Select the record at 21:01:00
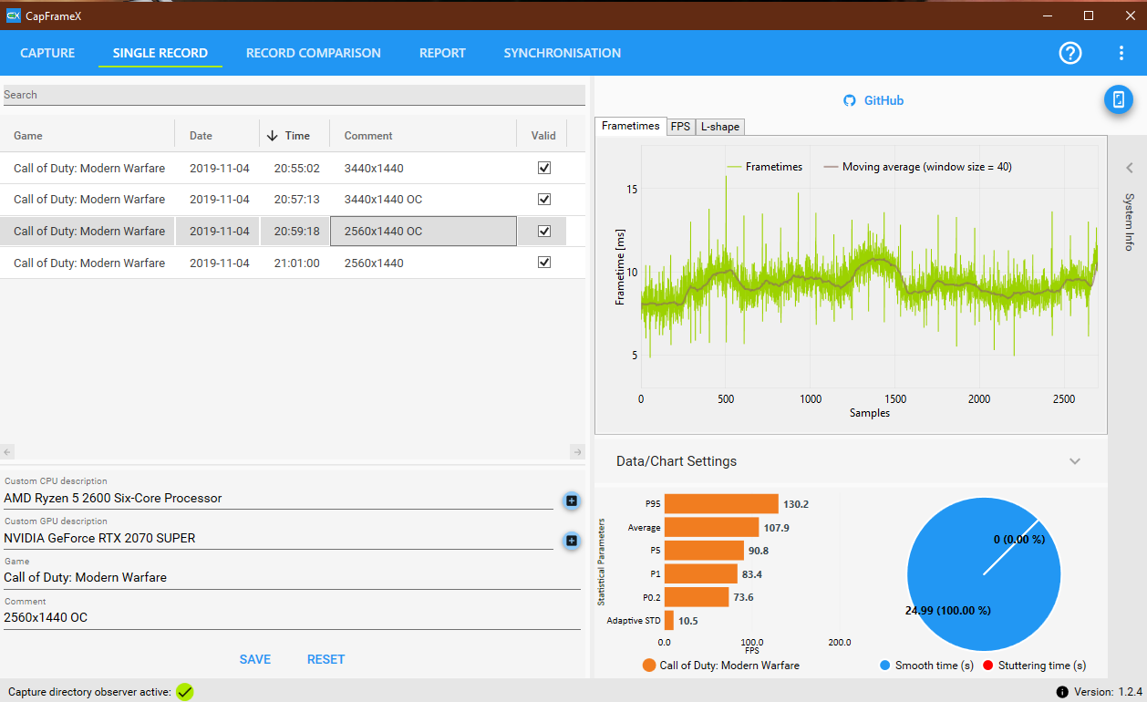The width and height of the screenshot is (1147, 702). click(x=292, y=263)
